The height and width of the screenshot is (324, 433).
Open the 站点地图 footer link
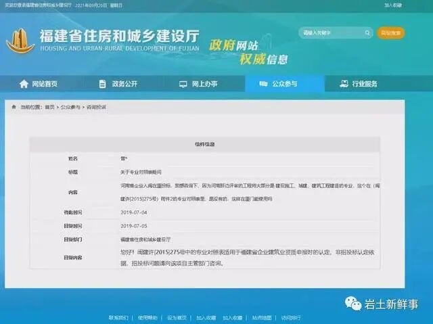262,318
